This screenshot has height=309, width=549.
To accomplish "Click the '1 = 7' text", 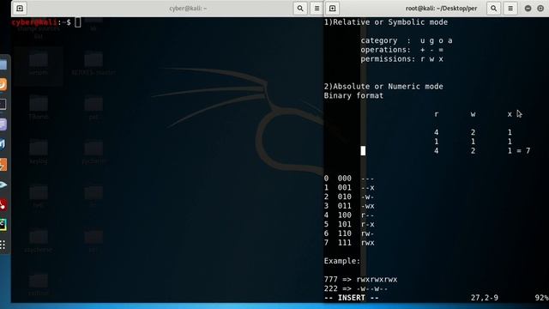I will [x=519, y=151].
